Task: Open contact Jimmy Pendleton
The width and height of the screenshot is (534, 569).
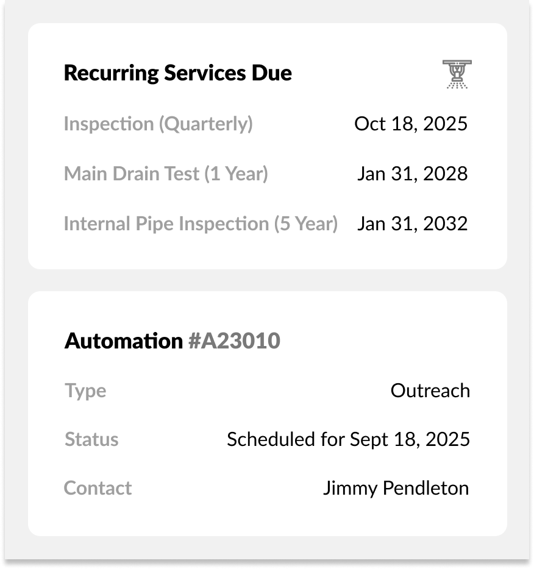Action: click(396, 488)
